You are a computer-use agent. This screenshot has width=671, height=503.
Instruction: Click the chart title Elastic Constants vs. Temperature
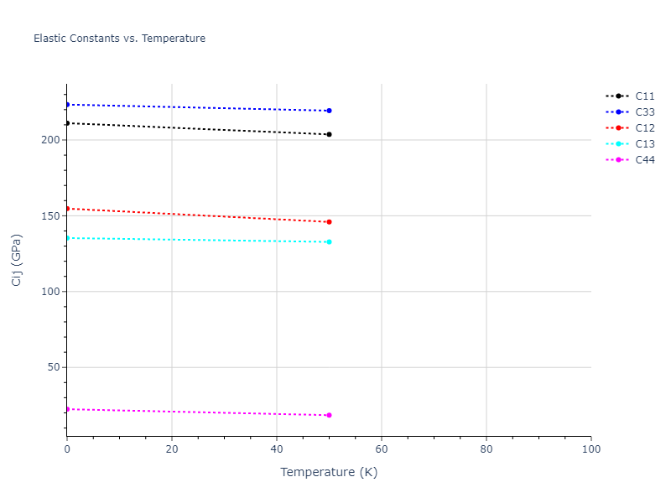point(119,39)
